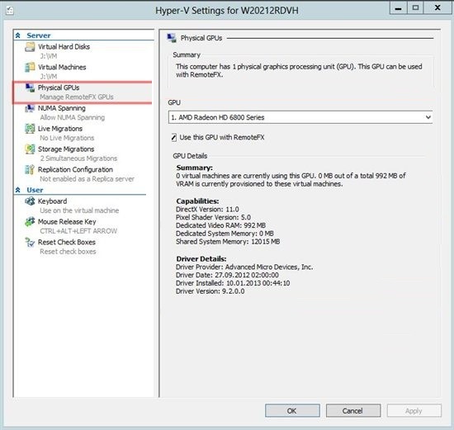
Task: Collapse the Server section
Action: (18, 35)
